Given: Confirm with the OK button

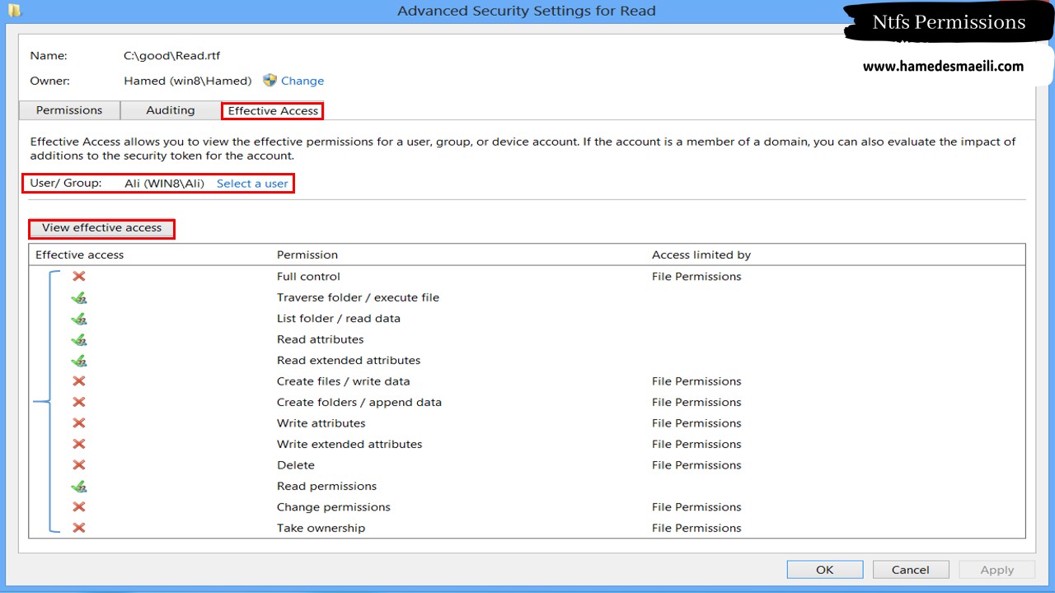Looking at the screenshot, I should coord(825,570).
